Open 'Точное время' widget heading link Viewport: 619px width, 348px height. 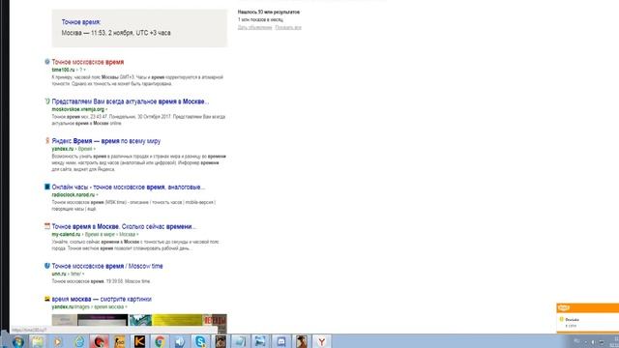[81, 22]
